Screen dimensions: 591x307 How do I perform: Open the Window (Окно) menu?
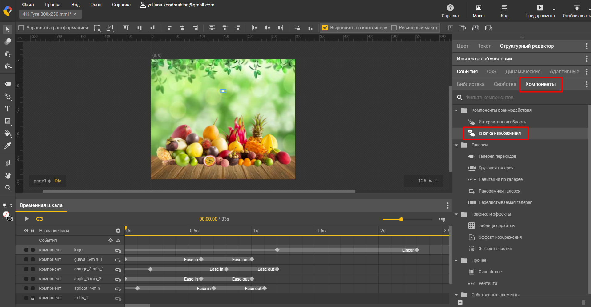96,5
